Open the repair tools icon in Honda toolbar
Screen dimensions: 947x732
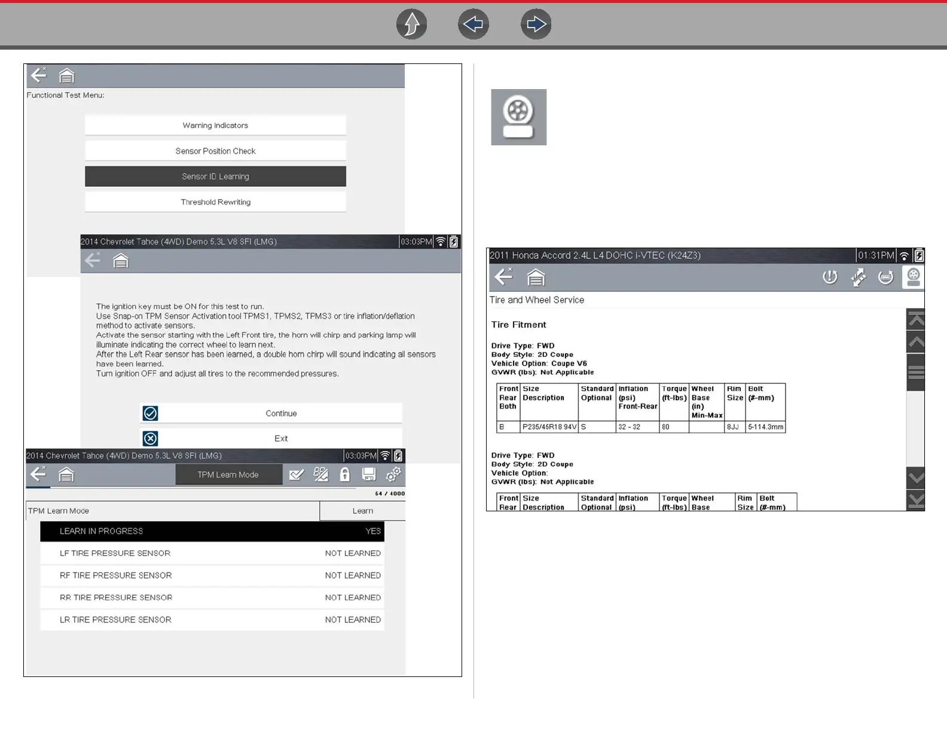pos(858,277)
